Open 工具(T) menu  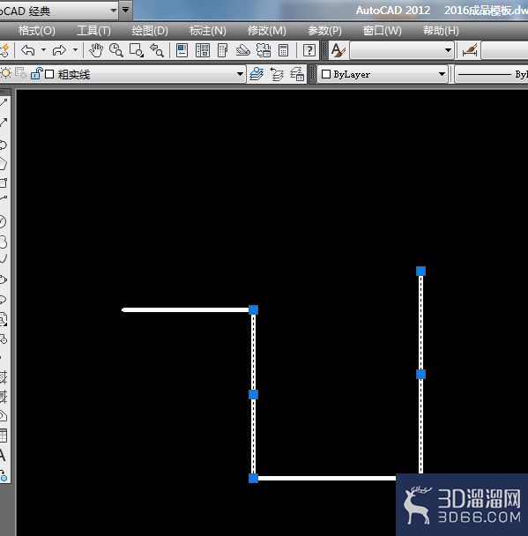pos(93,31)
